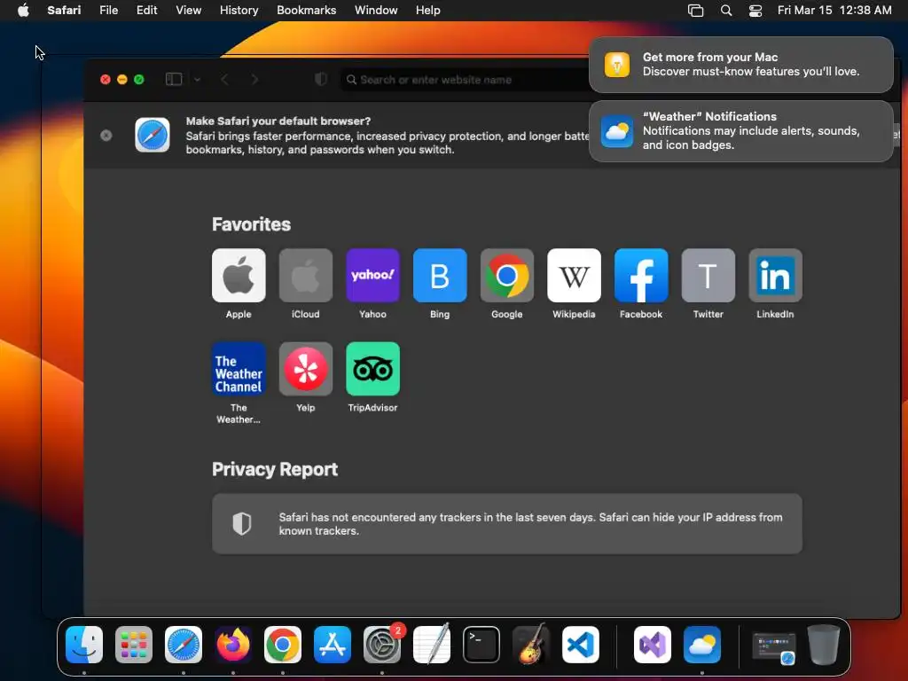Launch Google Chrome from the Dock
The height and width of the screenshot is (681, 908).
coord(283,645)
